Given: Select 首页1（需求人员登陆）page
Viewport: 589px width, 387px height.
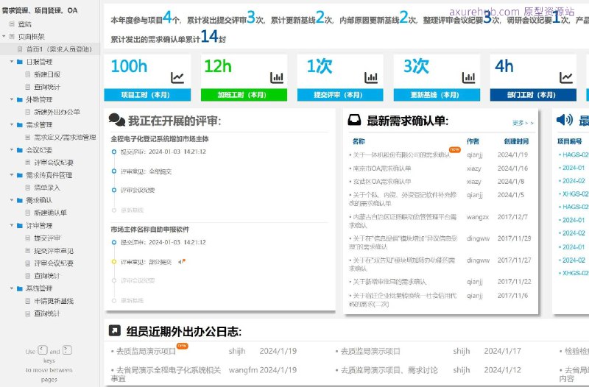Looking at the screenshot, I should click(x=59, y=49).
